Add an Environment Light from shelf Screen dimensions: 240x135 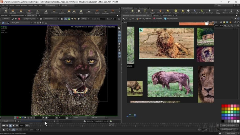click(176, 11)
